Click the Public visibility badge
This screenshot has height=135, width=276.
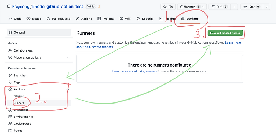pos(91,7)
